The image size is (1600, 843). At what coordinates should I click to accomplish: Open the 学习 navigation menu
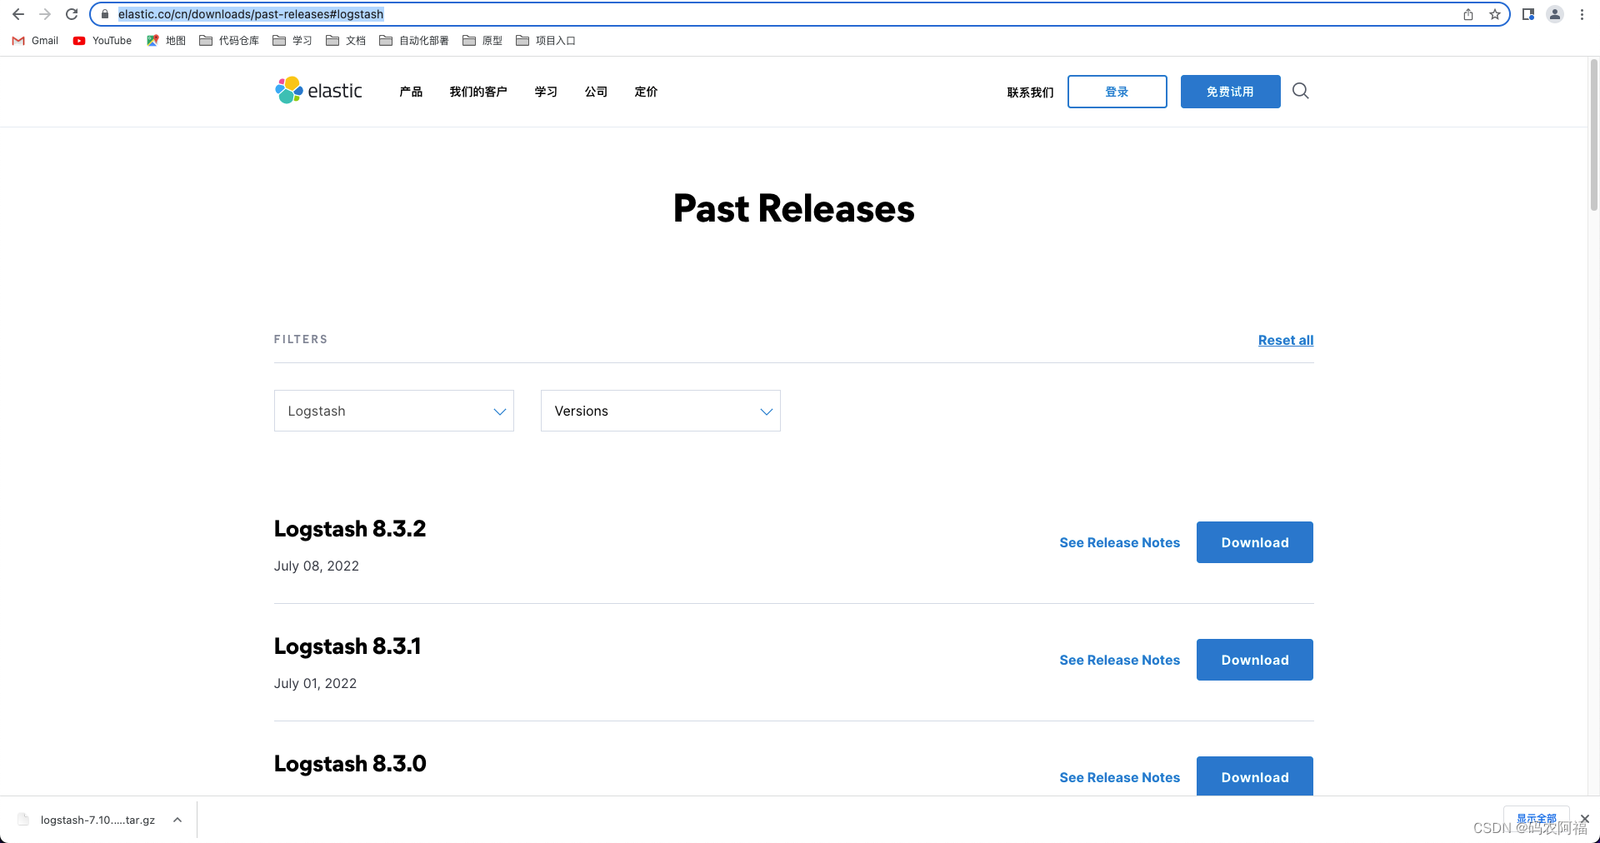[546, 92]
